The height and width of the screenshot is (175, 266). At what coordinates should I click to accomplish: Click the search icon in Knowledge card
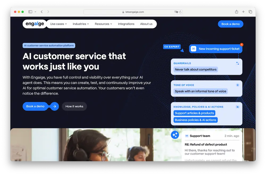tap(238, 107)
